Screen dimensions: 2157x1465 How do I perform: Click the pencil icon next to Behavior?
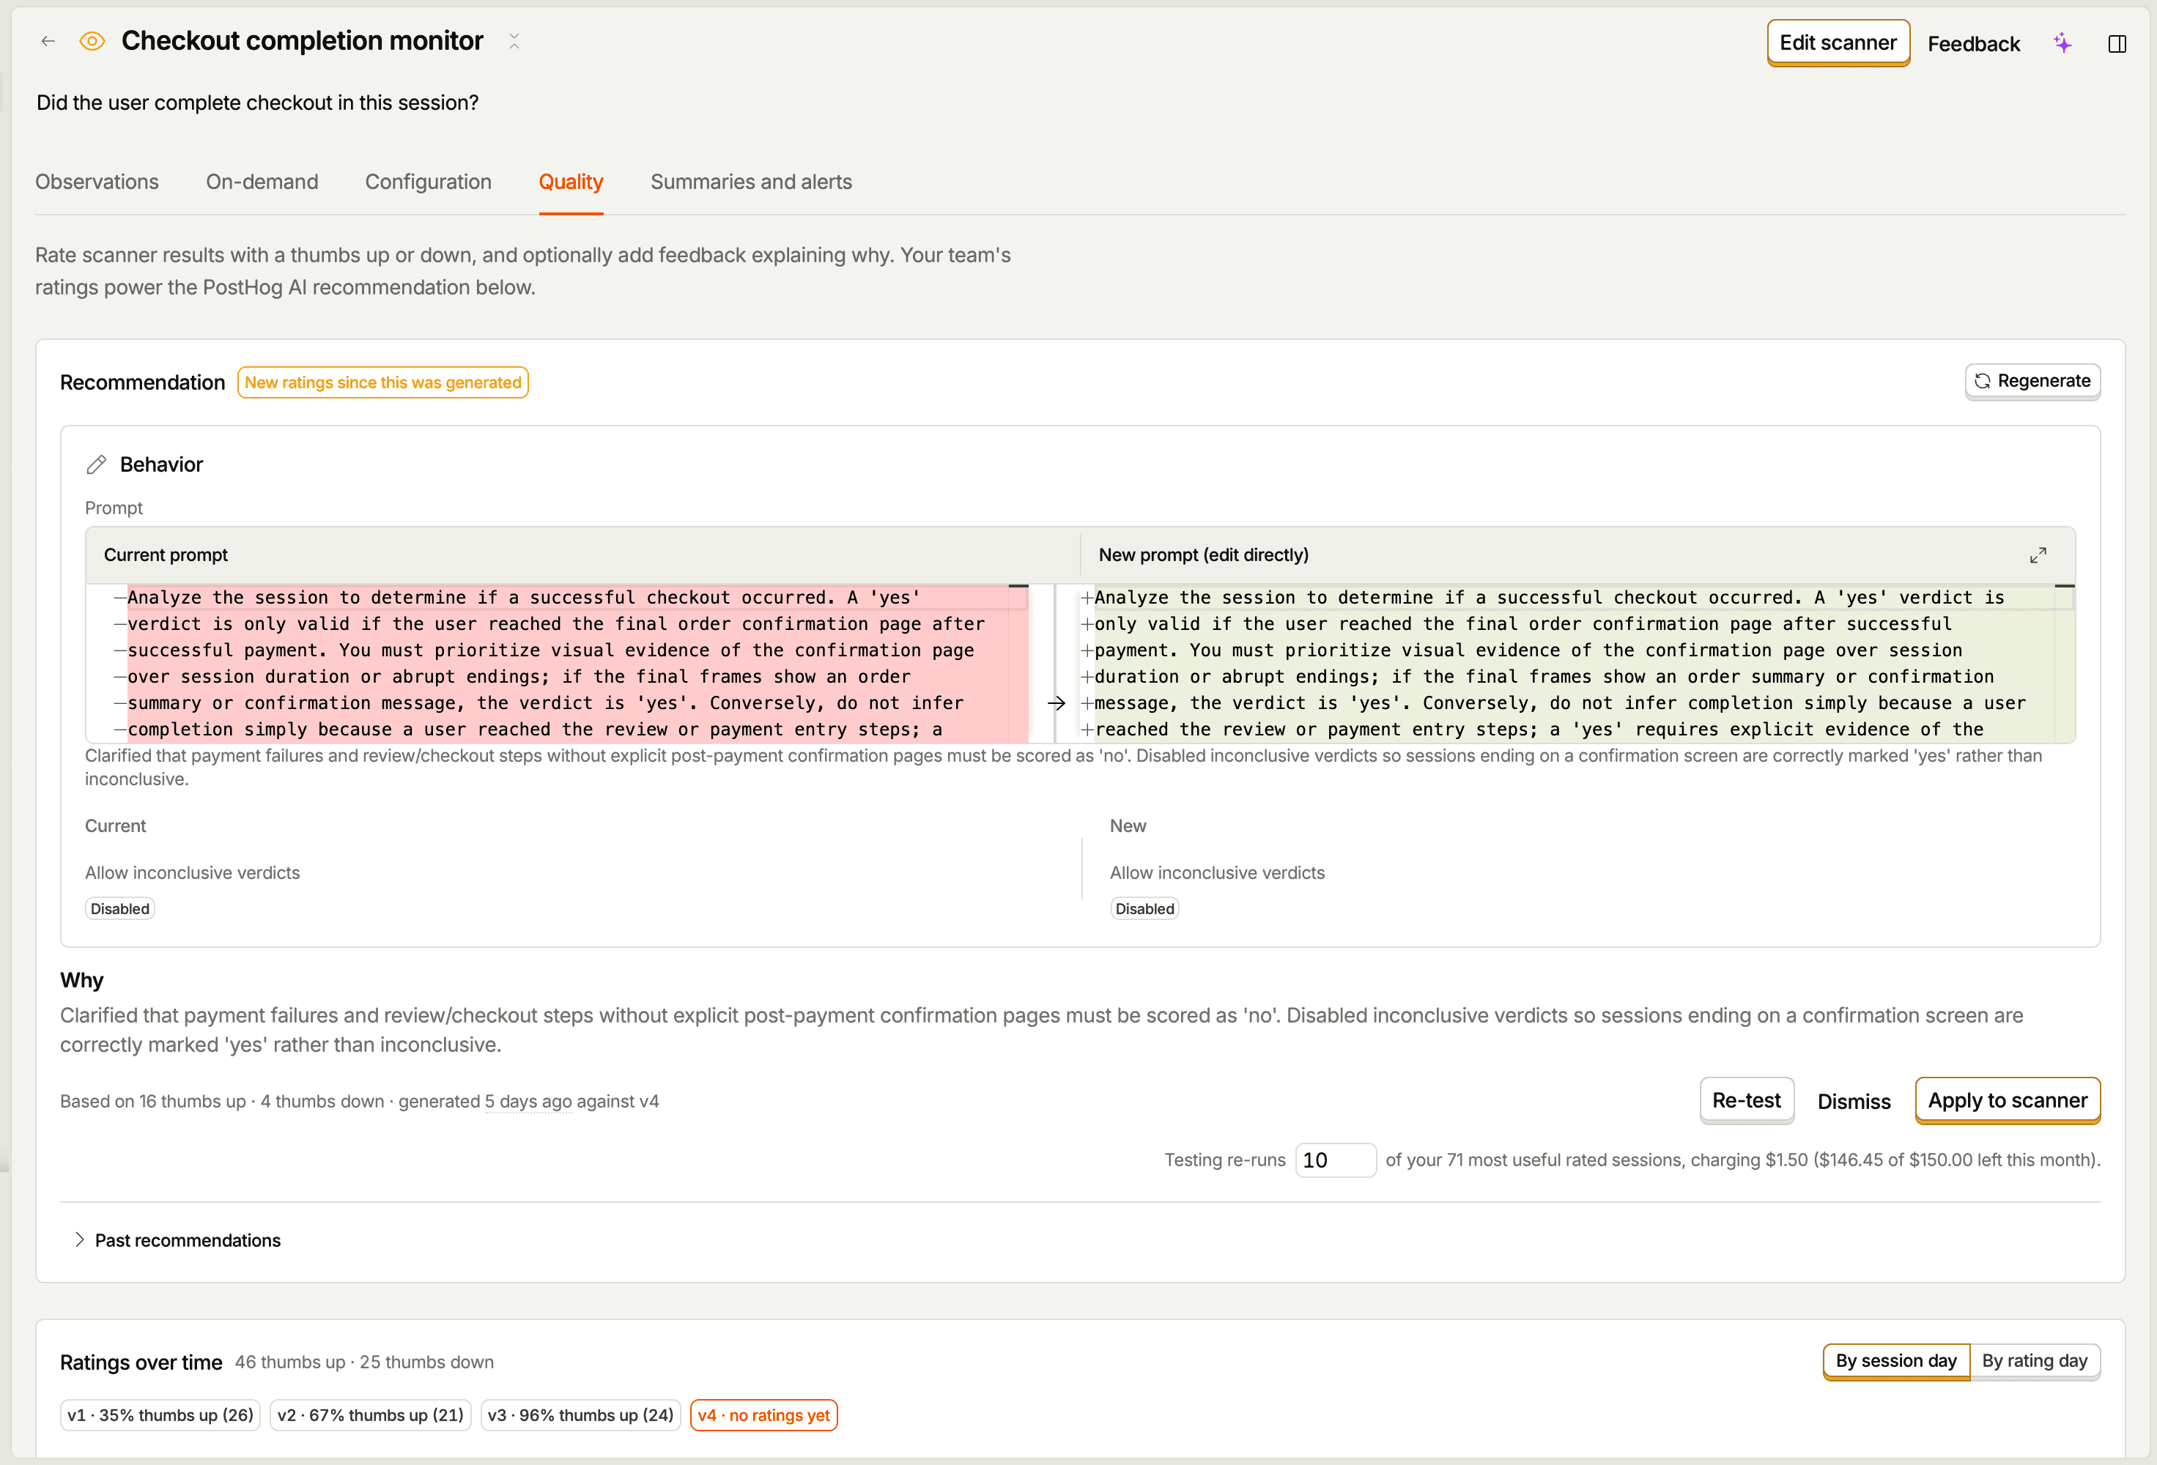pyautogui.click(x=97, y=465)
